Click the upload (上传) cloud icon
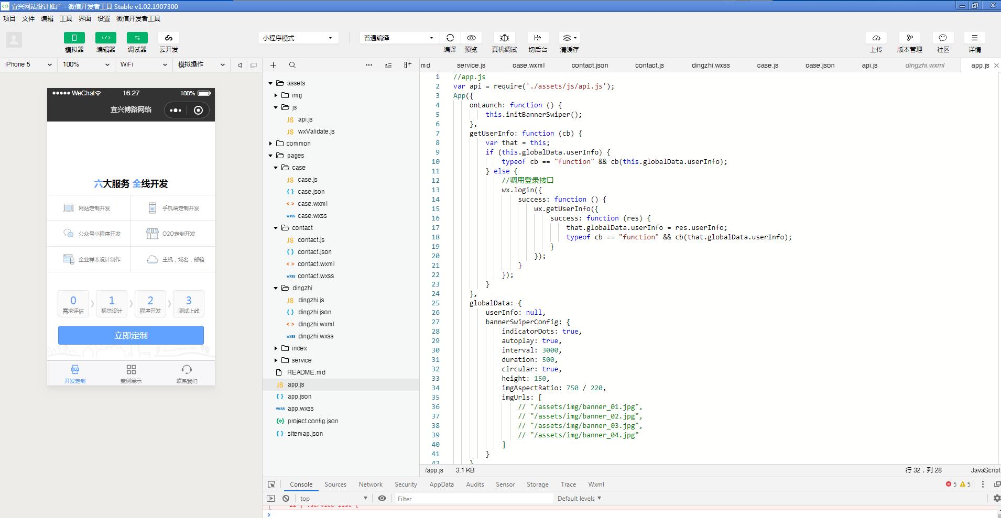Screen dimensions: 1001x518 click(x=876, y=38)
